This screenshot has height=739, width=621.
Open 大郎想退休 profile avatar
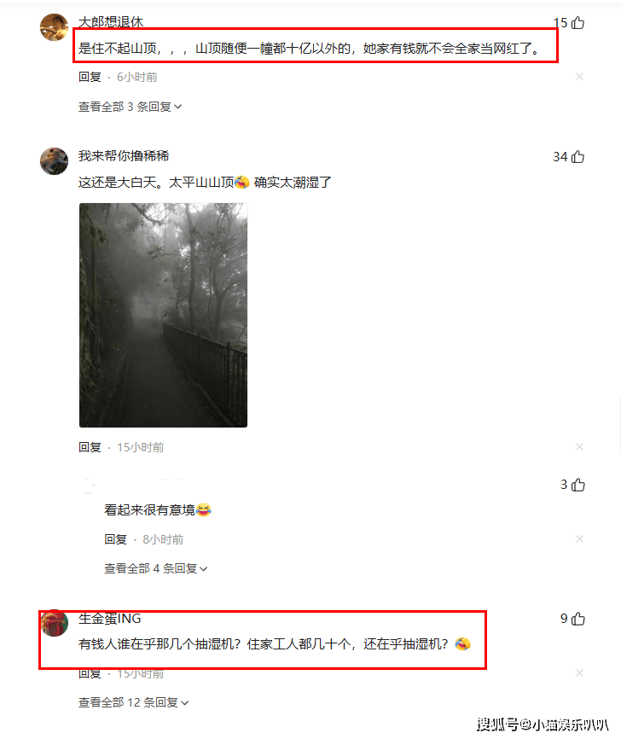pos(55,27)
